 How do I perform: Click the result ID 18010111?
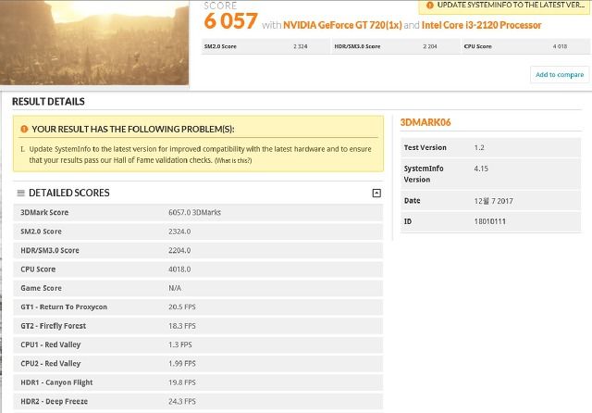pyautogui.click(x=489, y=221)
